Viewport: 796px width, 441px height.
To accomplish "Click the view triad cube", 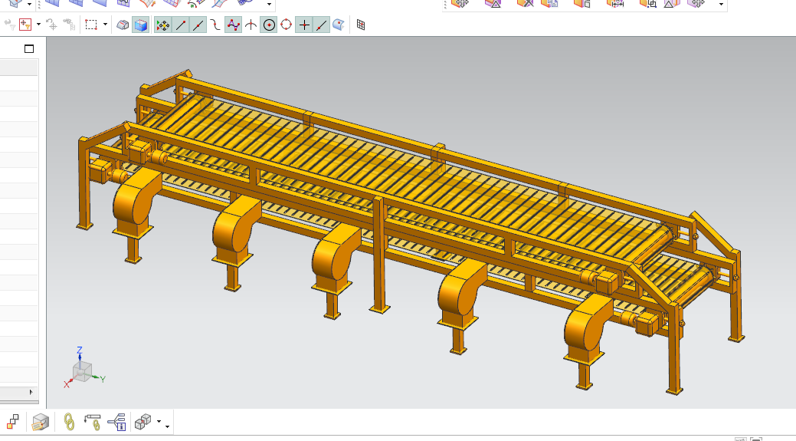I will 82,372.
